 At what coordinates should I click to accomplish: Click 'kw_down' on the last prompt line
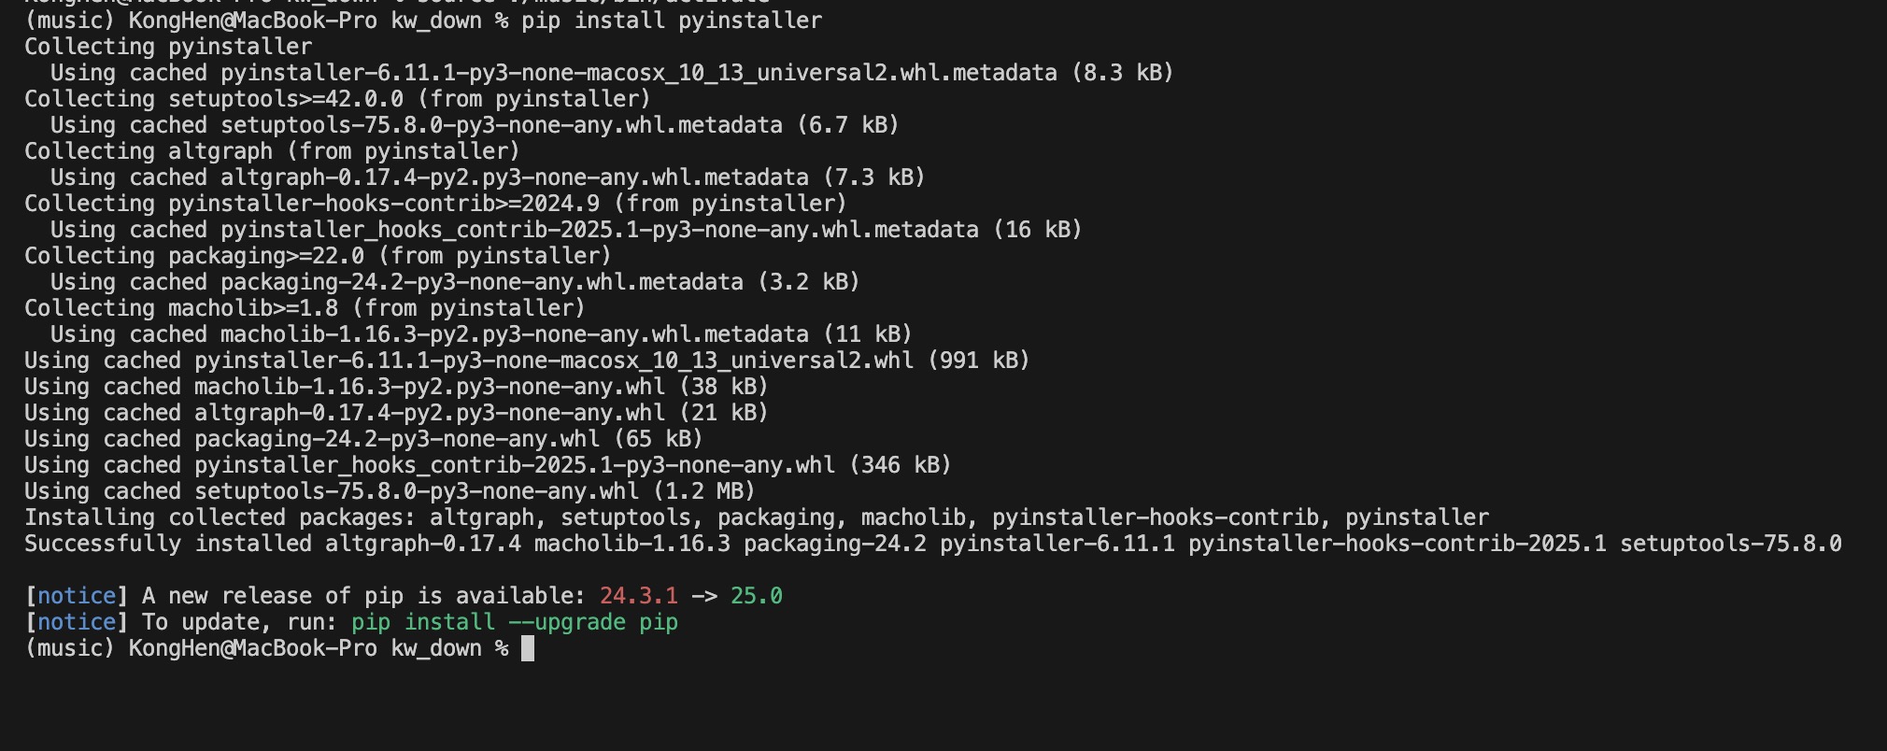(x=436, y=648)
